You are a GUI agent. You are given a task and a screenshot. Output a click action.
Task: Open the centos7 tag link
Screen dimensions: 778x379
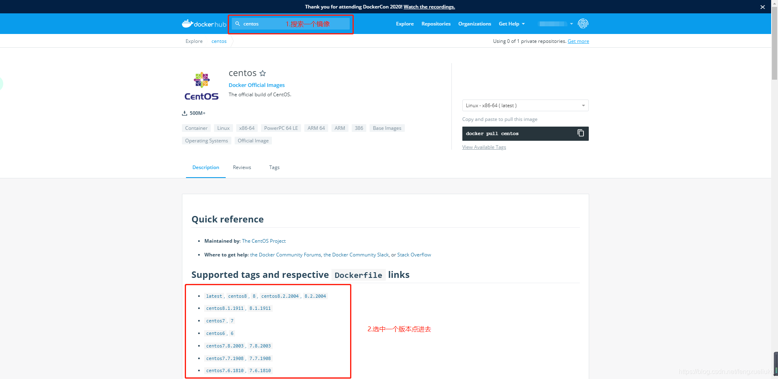tap(216, 321)
